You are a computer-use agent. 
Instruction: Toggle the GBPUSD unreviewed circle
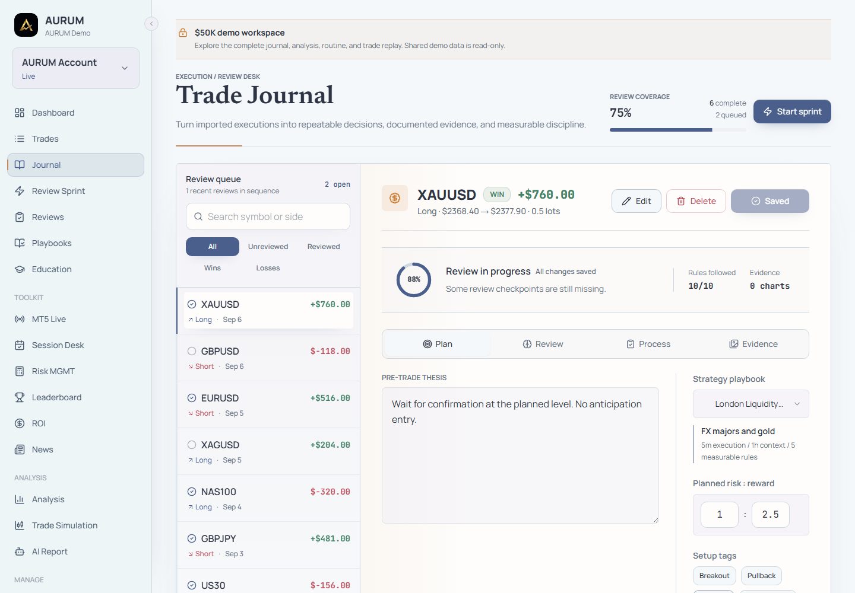point(192,351)
